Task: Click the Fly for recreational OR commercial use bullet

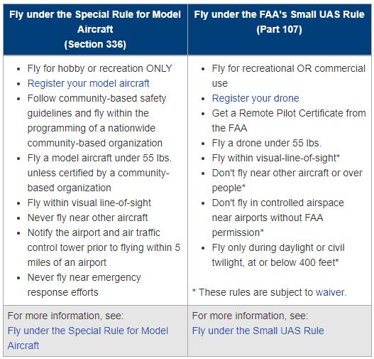Action: tap(289, 76)
